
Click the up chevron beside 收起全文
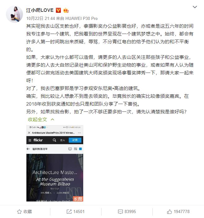52,119
